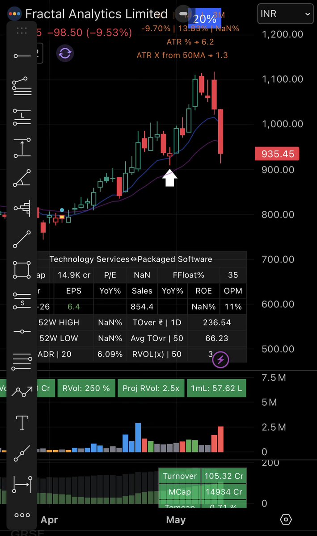317x536 pixels.
Task: Select the Date Range measurement tool
Action: pyautogui.click(x=22, y=484)
